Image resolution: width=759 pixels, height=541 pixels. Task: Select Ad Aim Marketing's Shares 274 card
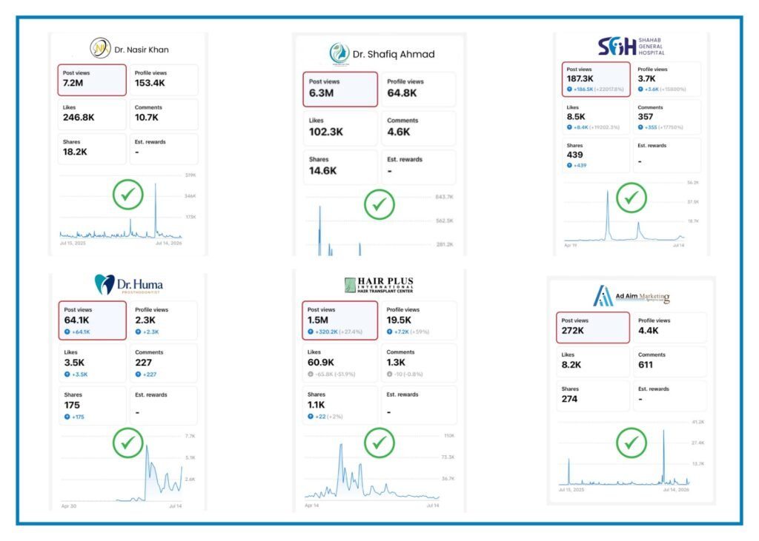point(593,396)
